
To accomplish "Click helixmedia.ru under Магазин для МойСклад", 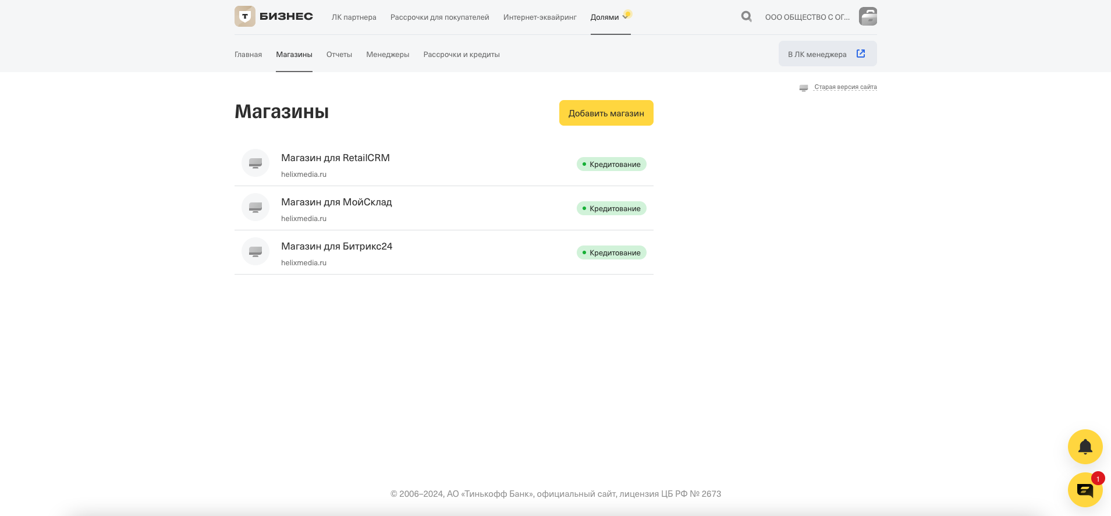I will click(304, 218).
